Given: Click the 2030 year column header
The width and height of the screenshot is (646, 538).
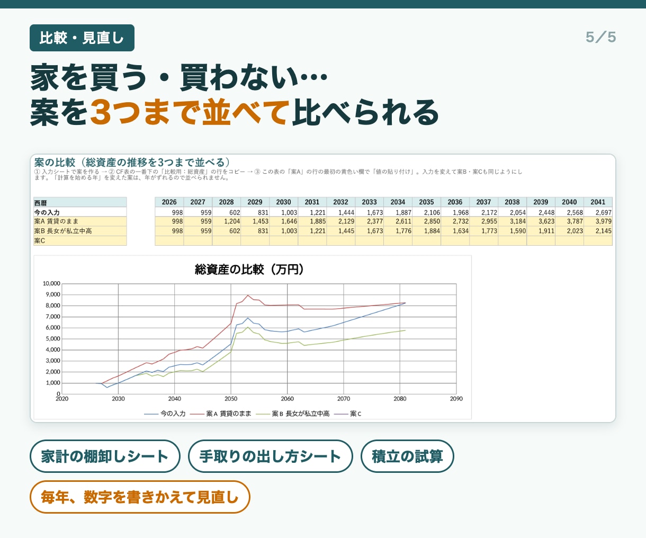Looking at the screenshot, I should pyautogui.click(x=284, y=202).
